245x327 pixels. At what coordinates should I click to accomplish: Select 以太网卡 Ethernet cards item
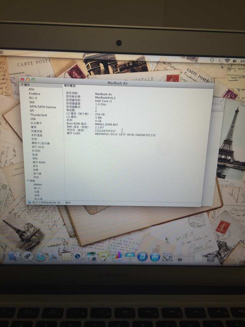coord(36,123)
